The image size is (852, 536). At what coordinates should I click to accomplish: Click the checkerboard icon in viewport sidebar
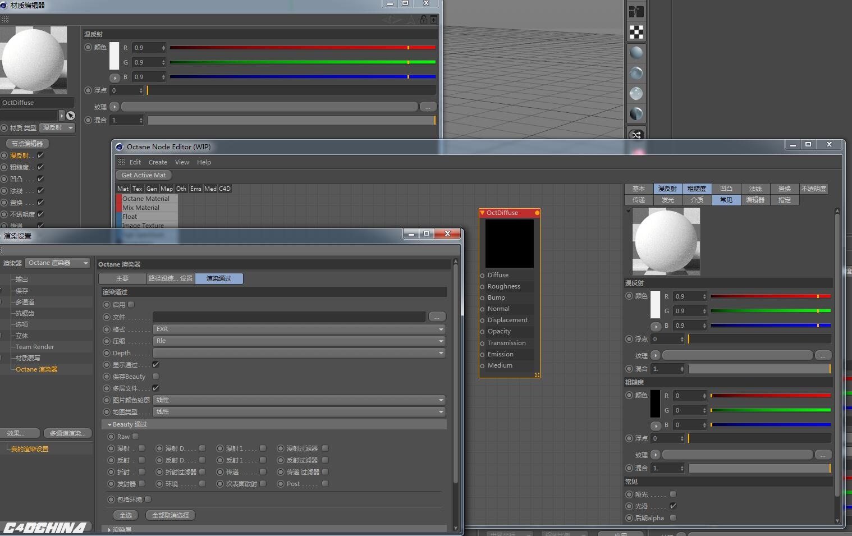[636, 32]
